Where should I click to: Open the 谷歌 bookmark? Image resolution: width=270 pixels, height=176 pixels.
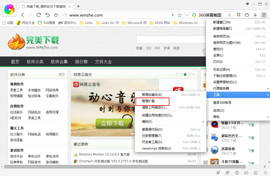8,23
